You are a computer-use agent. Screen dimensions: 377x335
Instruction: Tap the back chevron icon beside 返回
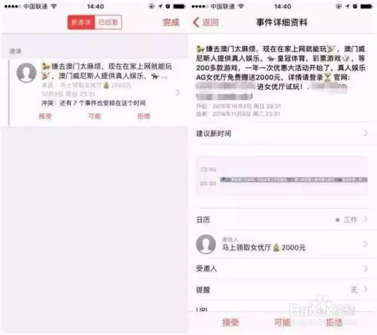point(196,23)
